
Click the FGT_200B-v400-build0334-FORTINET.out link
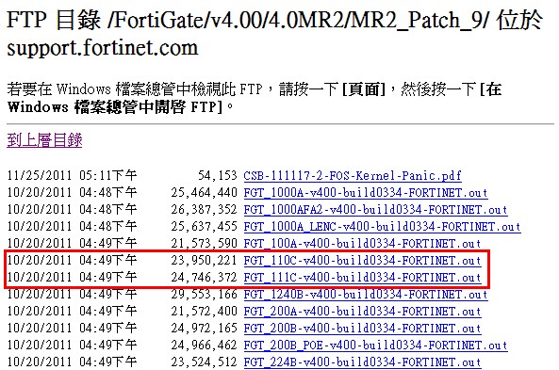pyautogui.click(x=362, y=329)
